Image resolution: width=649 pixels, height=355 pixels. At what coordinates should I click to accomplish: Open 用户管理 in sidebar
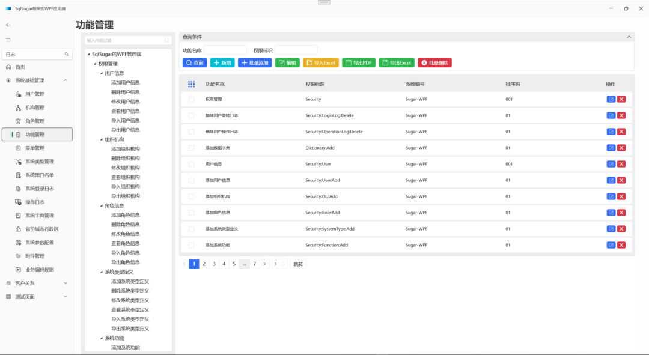tap(35, 94)
